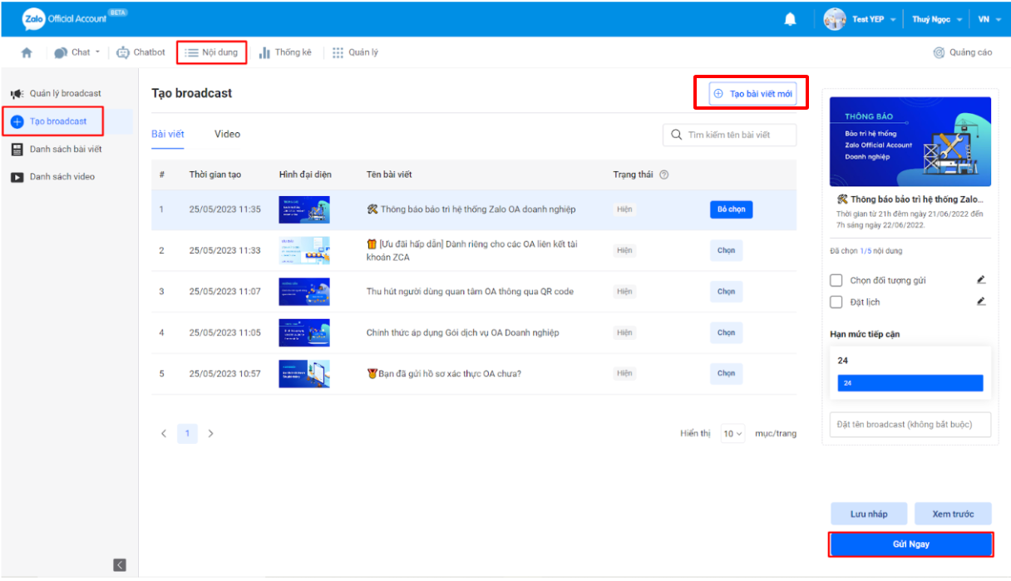Click the article name search field
This screenshot has width=1011, height=581.
[729, 135]
